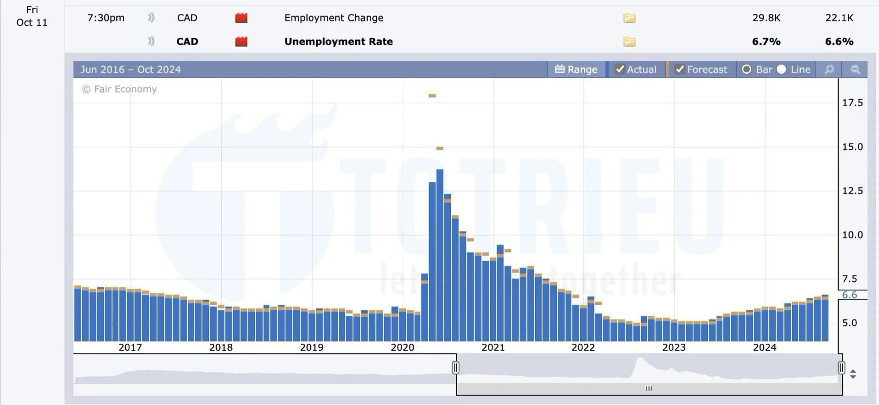Viewport: 879px width, 405px height.
Task: Click the 6.7% forecast value
Action: click(766, 41)
